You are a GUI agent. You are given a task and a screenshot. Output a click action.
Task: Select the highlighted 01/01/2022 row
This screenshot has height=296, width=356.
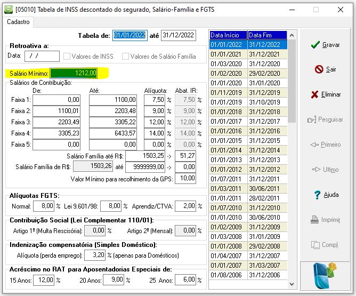click(x=248, y=44)
